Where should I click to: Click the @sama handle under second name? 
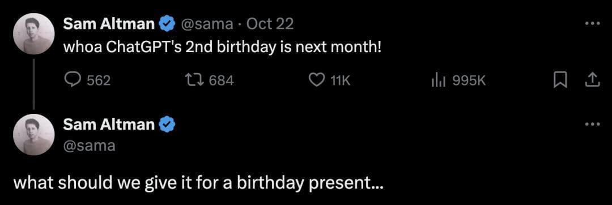(x=89, y=146)
